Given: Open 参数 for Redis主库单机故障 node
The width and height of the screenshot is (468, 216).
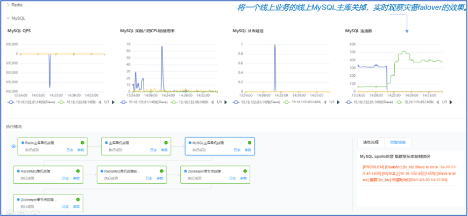Looking at the screenshot, I should [81, 150].
